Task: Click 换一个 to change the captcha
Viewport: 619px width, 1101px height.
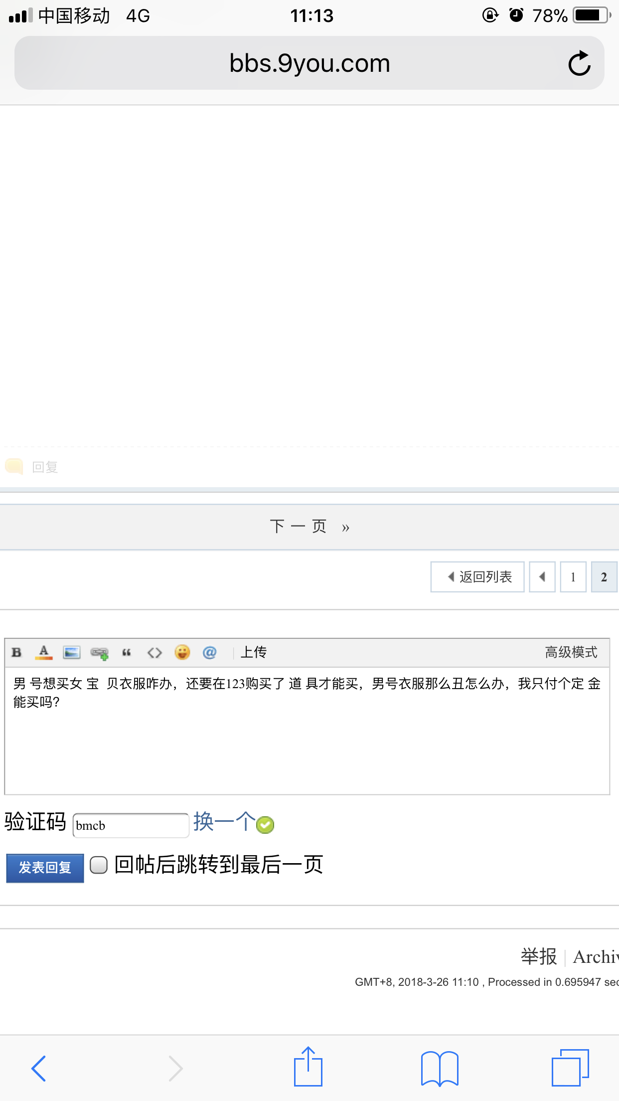Action: [x=224, y=821]
